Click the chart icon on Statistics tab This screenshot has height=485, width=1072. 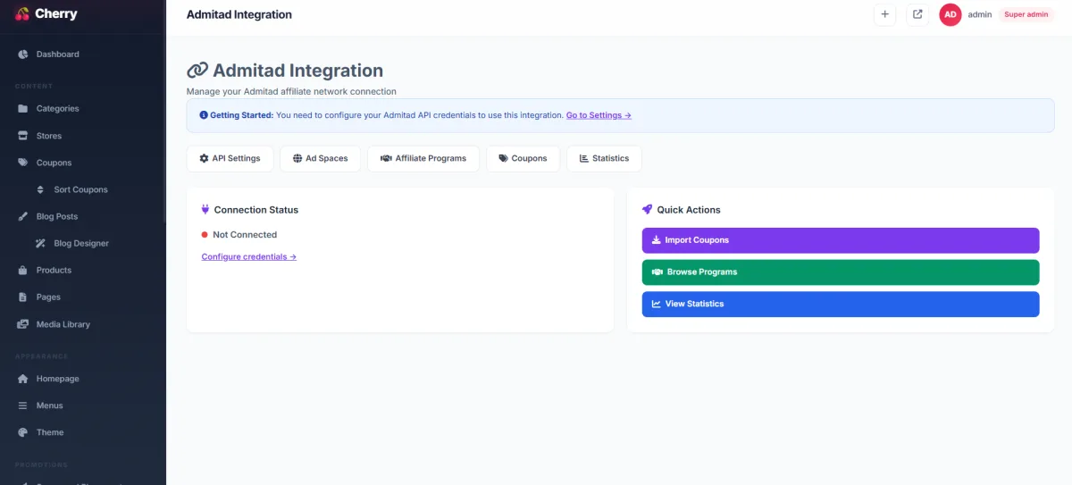tap(584, 158)
